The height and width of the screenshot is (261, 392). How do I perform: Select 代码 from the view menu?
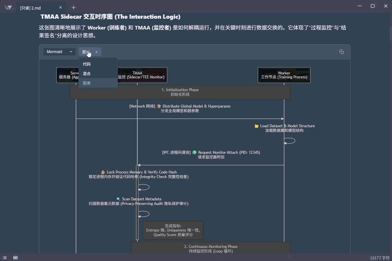pos(87,64)
